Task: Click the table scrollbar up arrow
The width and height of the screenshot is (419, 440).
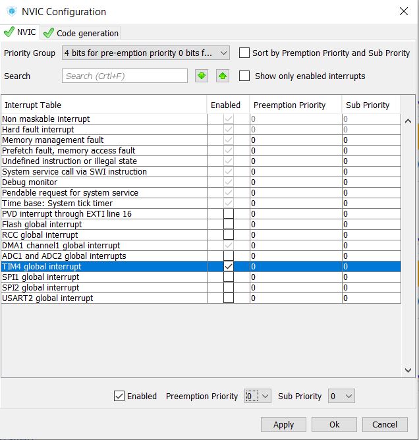Action: [x=408, y=121]
